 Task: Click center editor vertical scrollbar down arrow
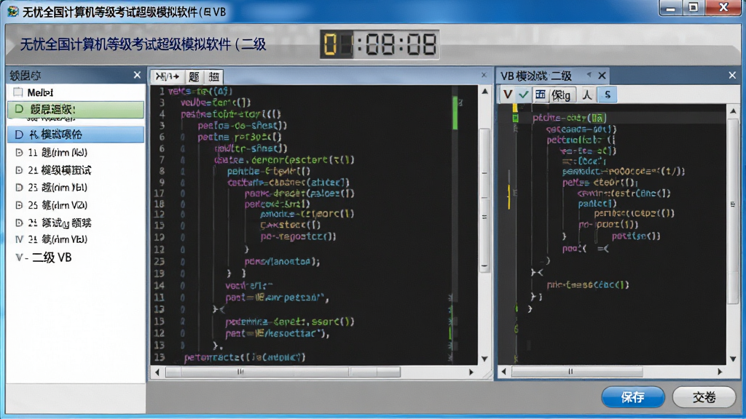coord(484,359)
